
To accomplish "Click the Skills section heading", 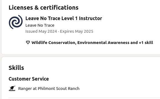I will [16, 68].
